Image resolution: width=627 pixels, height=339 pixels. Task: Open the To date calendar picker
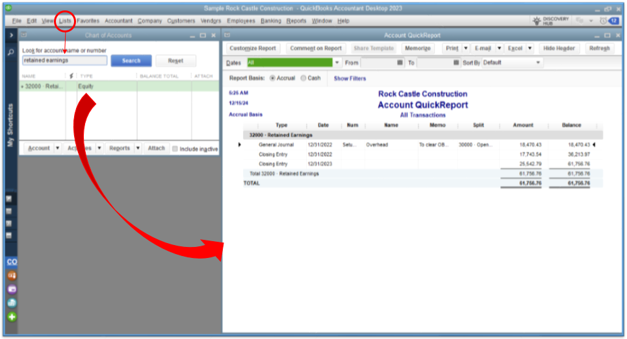(x=456, y=63)
